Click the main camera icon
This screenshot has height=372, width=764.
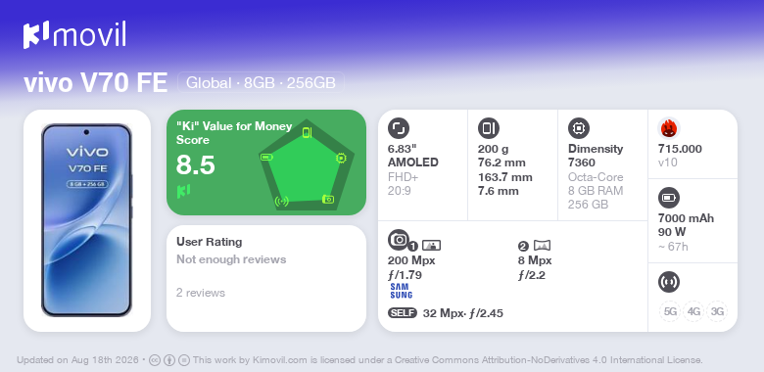click(399, 239)
